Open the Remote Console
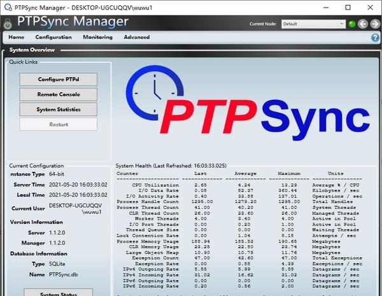The width and height of the screenshot is (382, 296). tap(59, 94)
